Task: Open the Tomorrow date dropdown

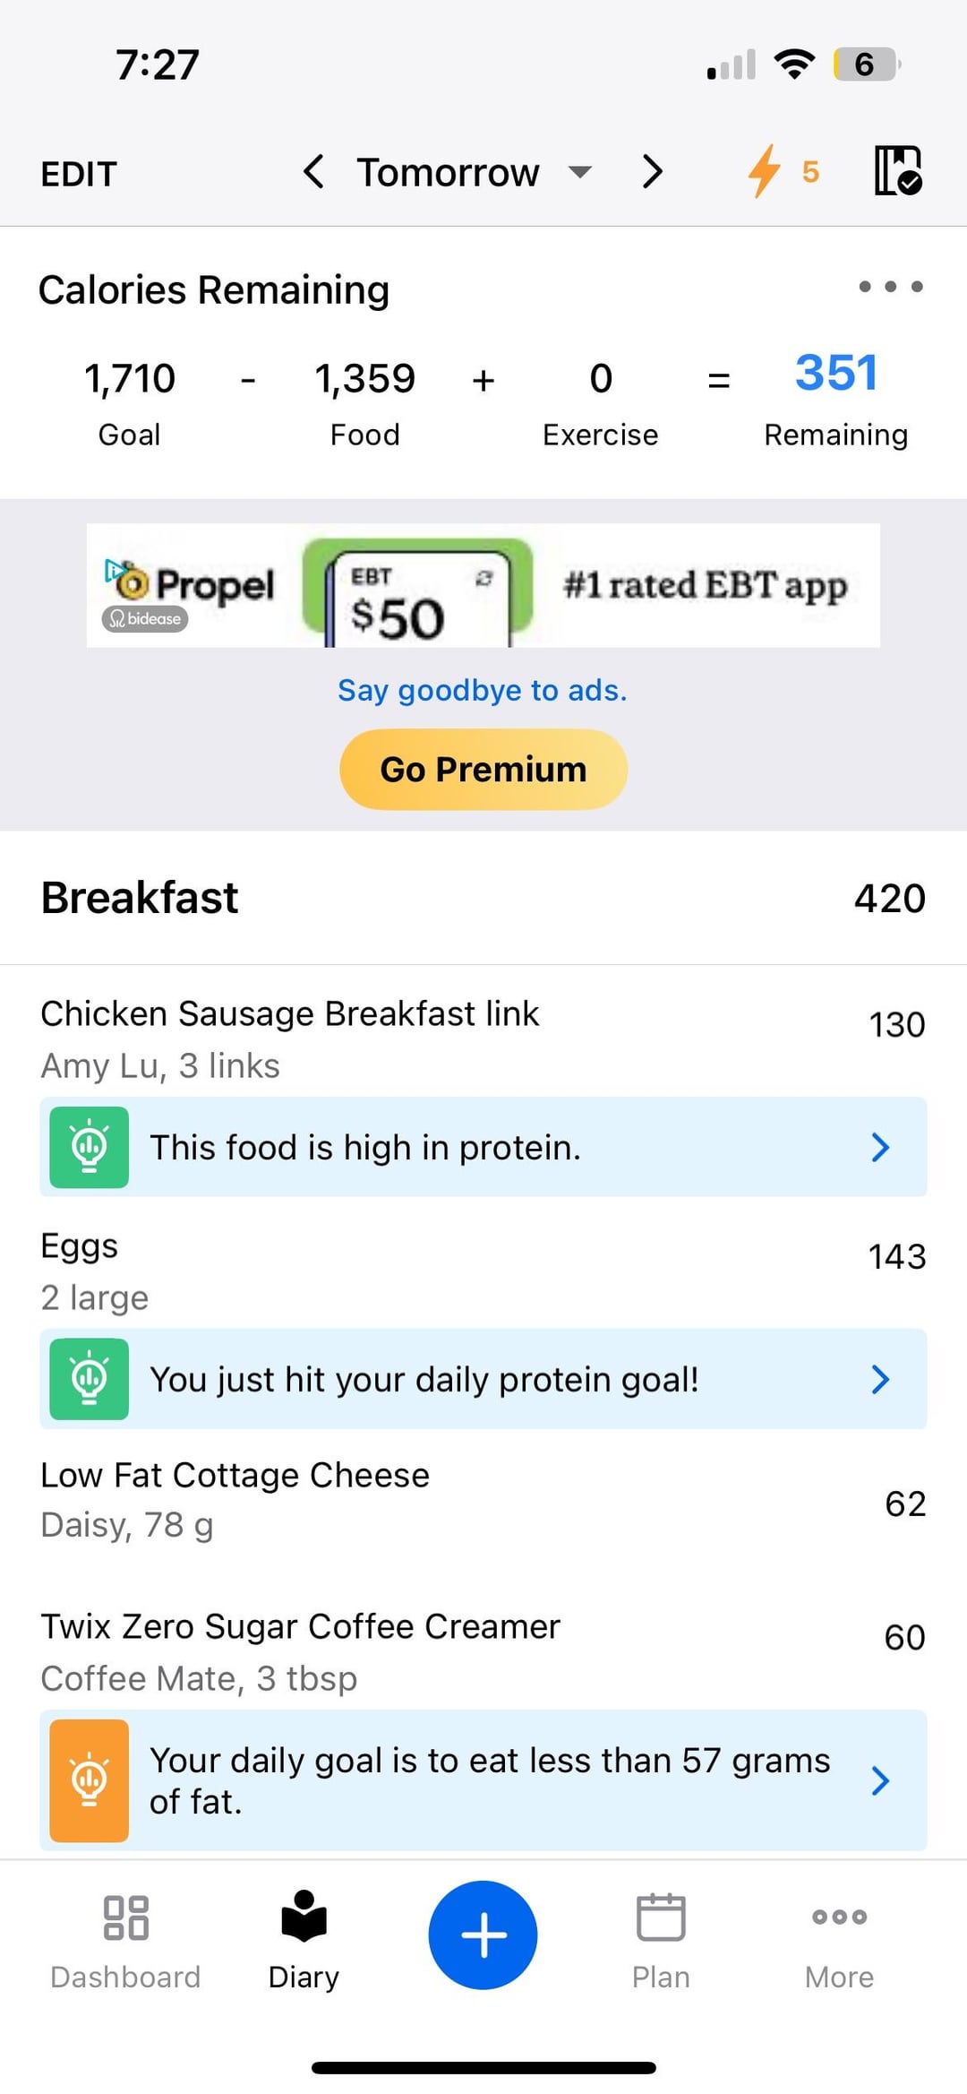Action: (x=473, y=172)
